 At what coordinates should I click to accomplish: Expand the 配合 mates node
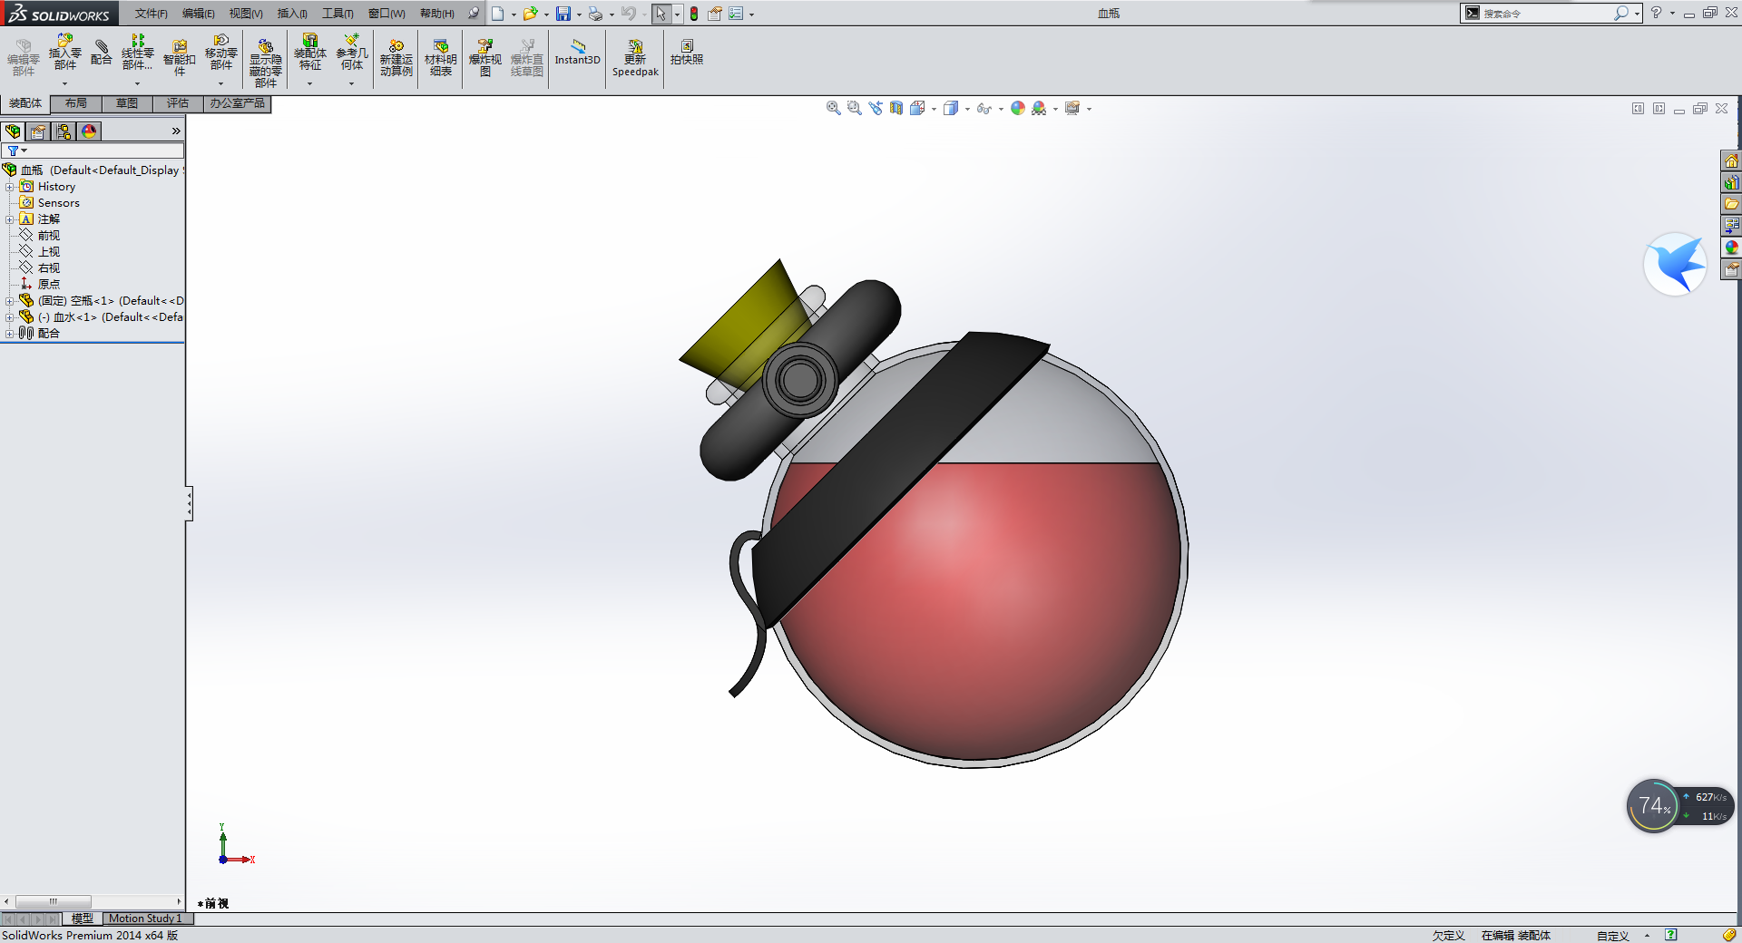[x=9, y=334]
